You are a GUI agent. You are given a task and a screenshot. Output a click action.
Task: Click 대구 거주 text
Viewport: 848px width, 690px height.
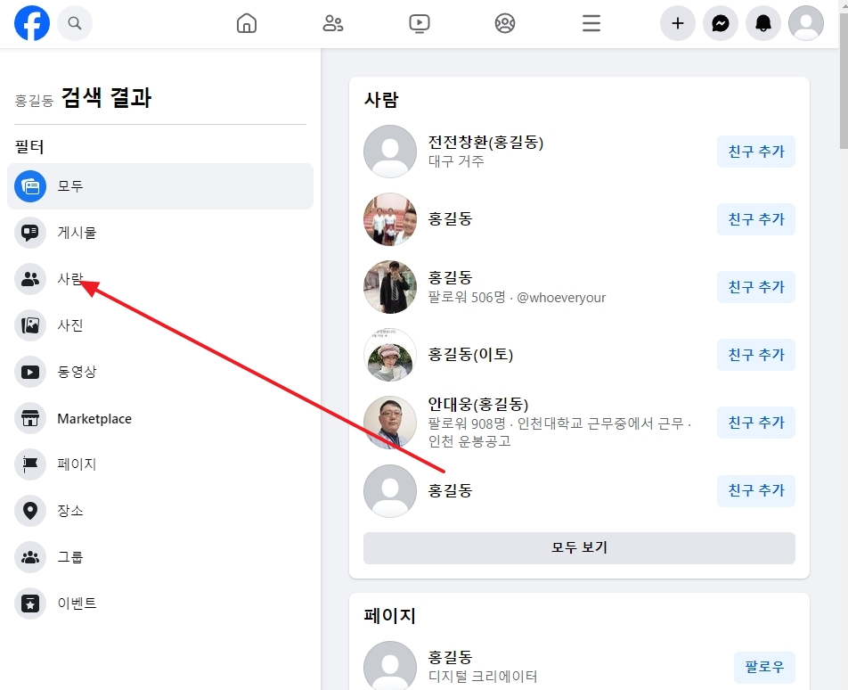click(456, 161)
